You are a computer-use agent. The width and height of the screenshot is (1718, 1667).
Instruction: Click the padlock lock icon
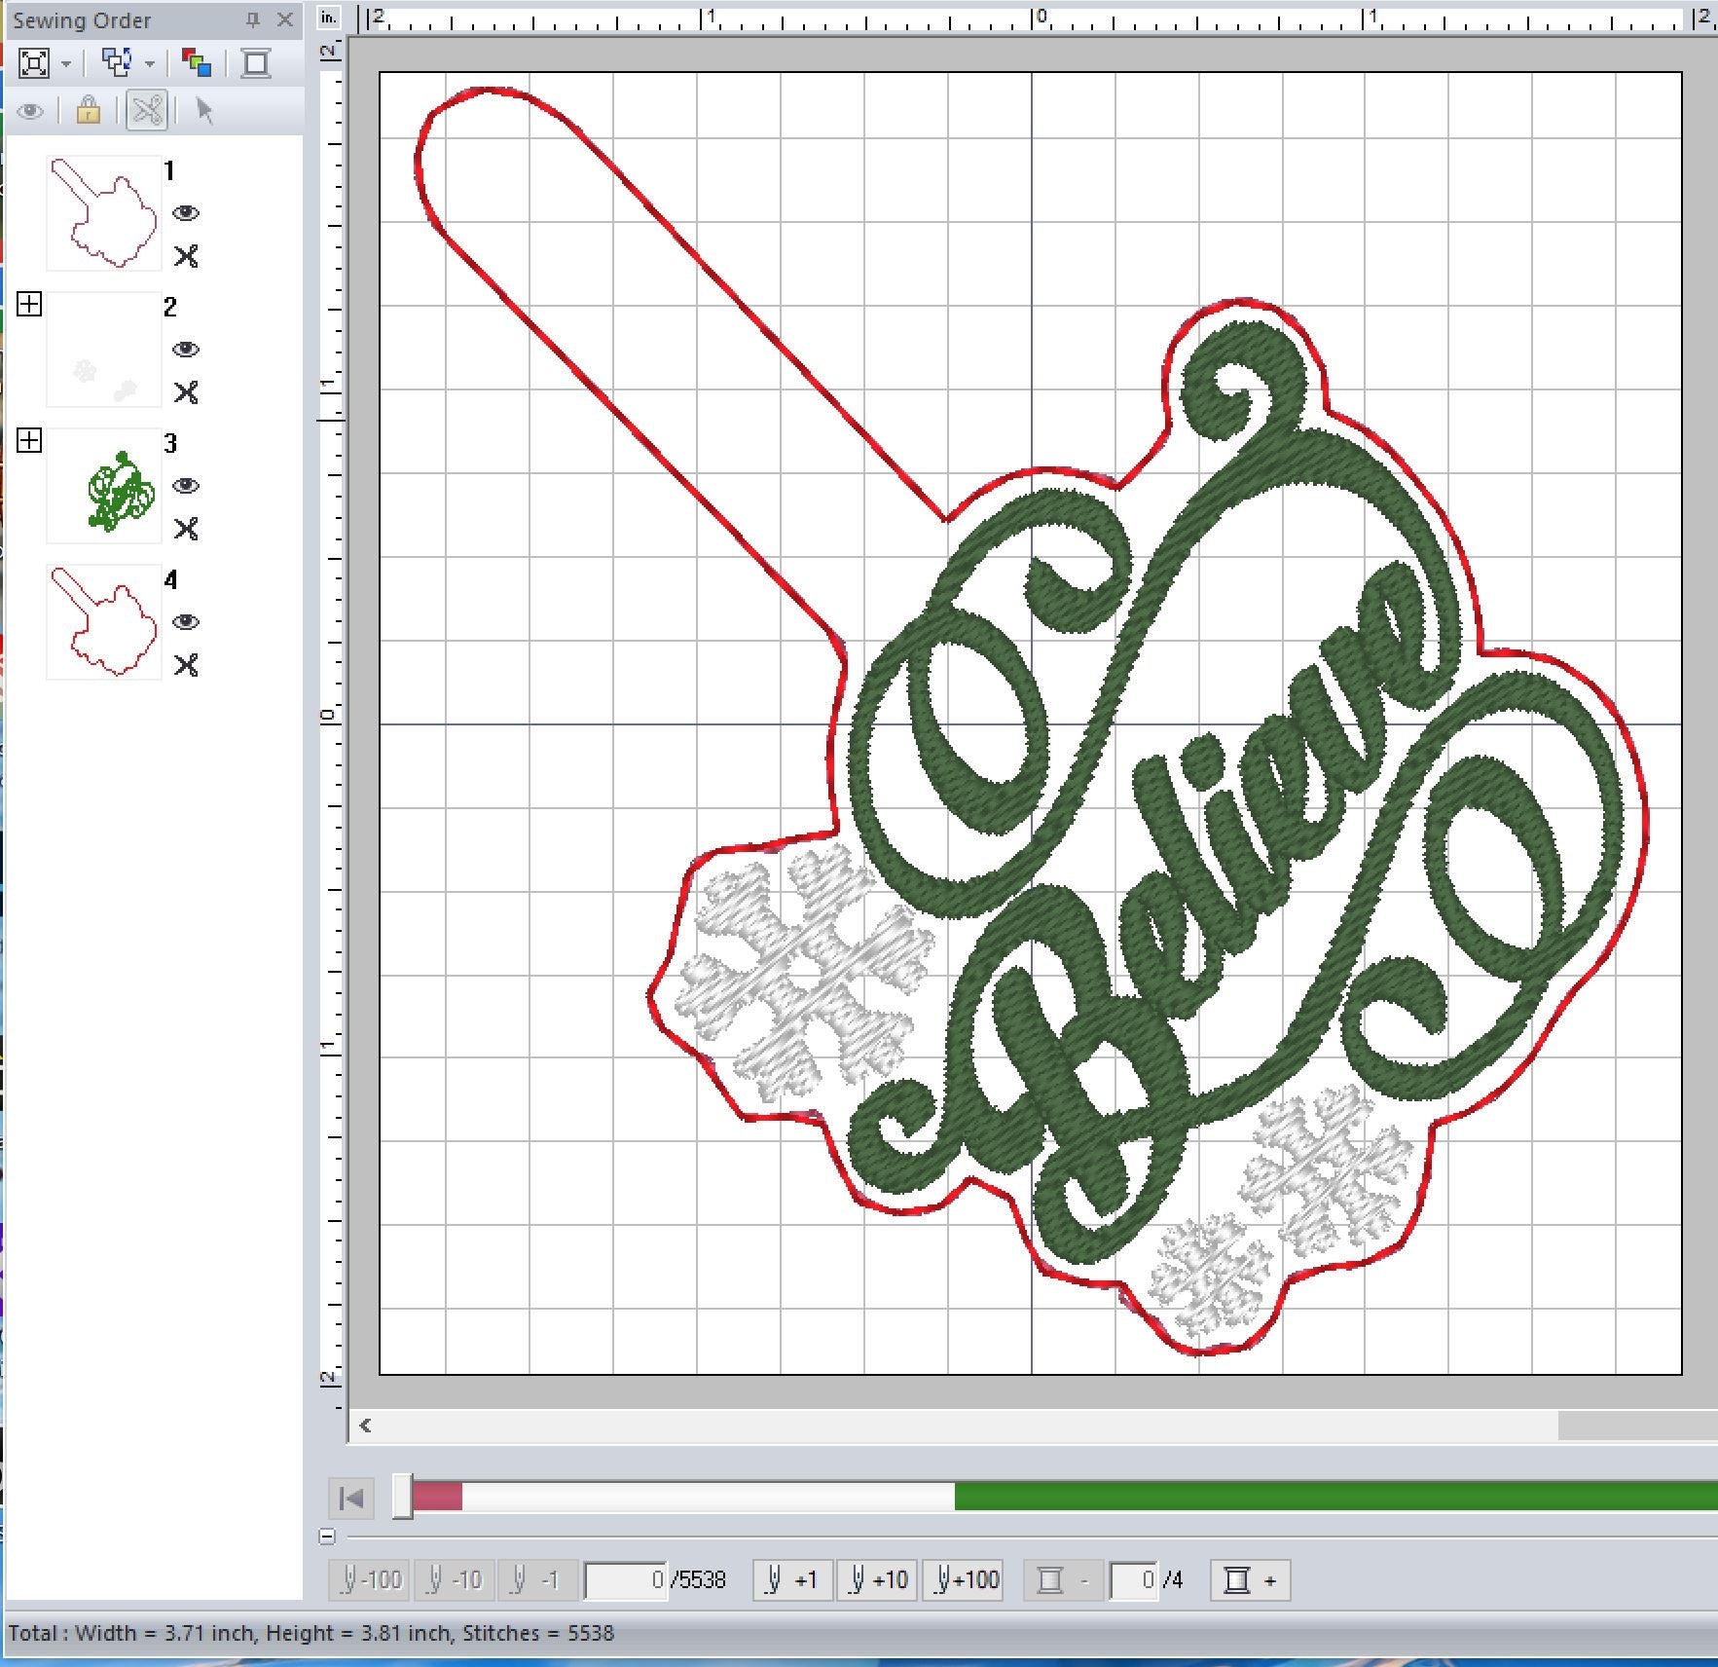(89, 111)
